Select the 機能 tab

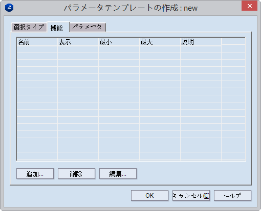click(58, 27)
